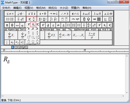Open the 视图(V) menu

click(29, 8)
